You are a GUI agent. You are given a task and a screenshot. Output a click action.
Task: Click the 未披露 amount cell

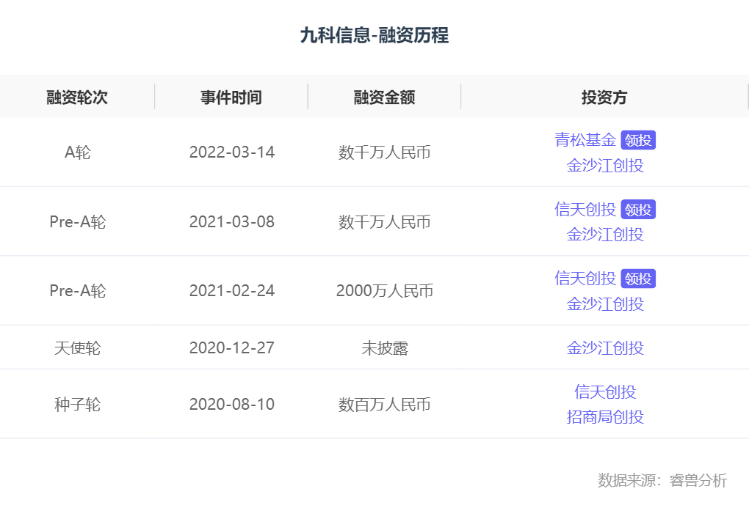point(385,348)
